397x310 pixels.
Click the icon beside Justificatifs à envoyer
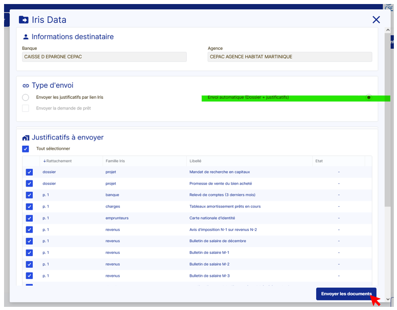pyautogui.click(x=26, y=138)
